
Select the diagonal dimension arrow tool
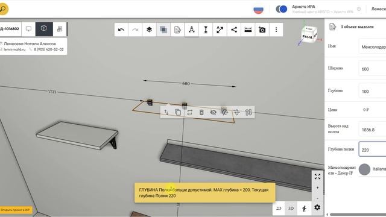point(220,30)
